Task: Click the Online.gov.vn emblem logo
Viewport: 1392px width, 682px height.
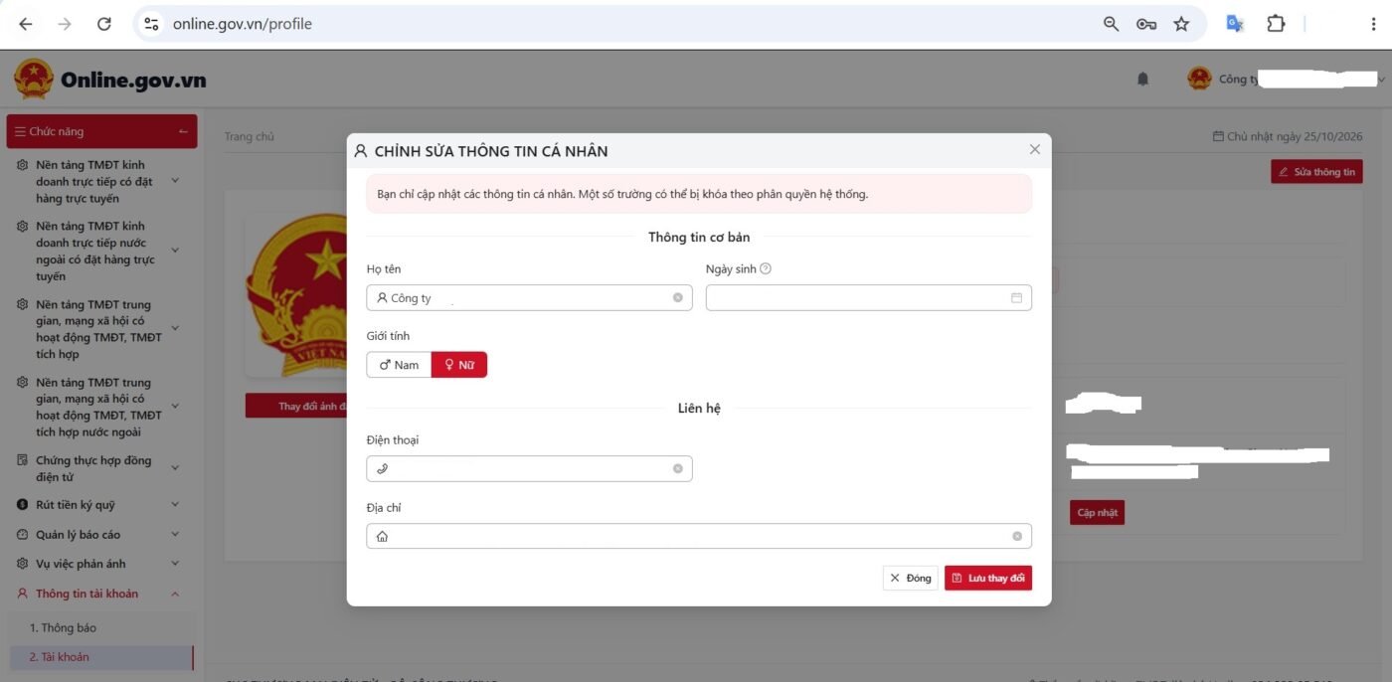Action: 34,80
